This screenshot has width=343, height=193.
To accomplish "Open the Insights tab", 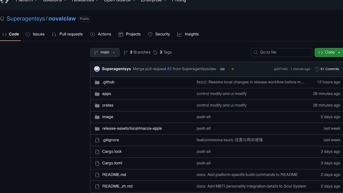I will click(x=188, y=34).
